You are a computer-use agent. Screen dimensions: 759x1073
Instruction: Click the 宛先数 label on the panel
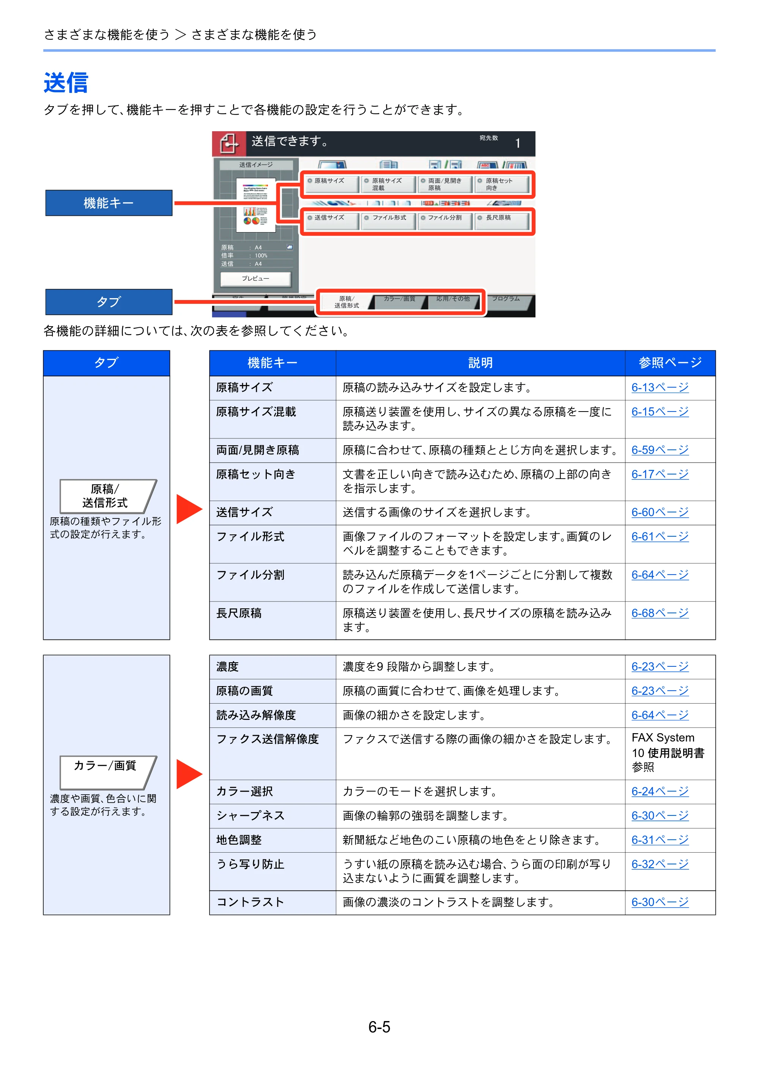coord(488,138)
